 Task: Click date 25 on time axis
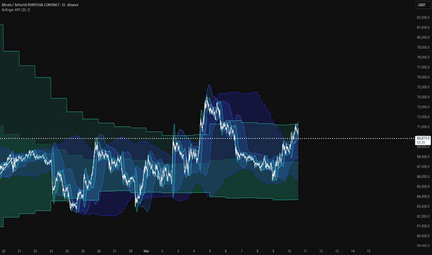(x=83, y=251)
